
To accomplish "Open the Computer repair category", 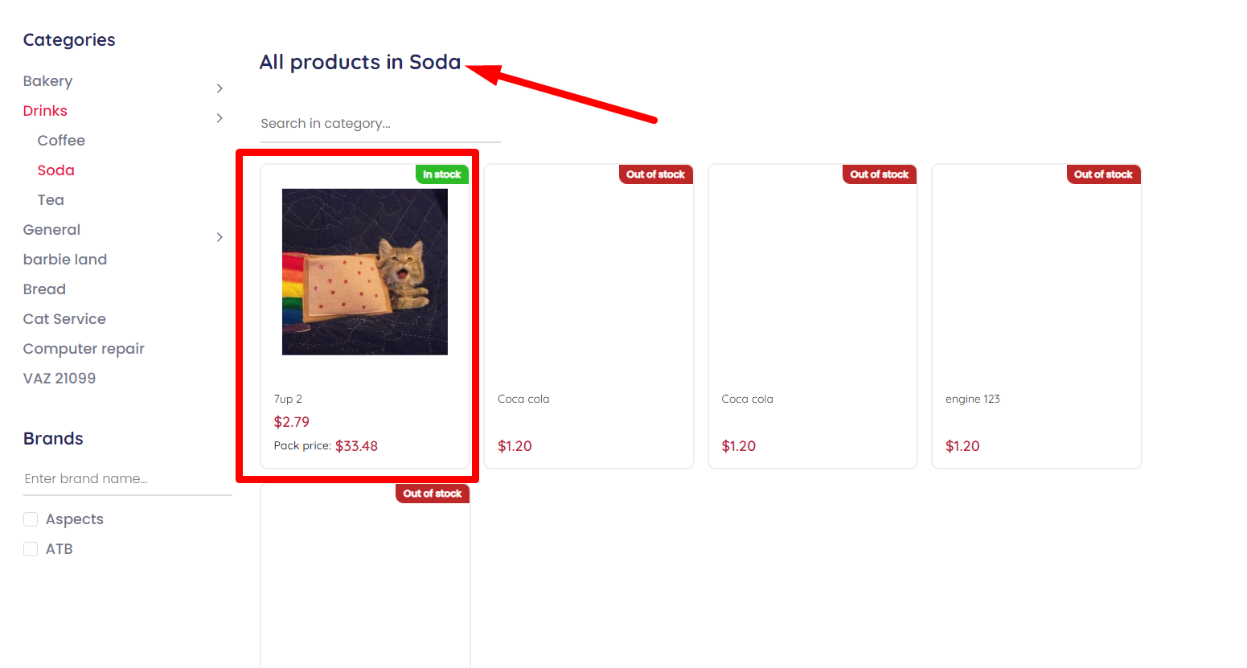I will point(84,349).
